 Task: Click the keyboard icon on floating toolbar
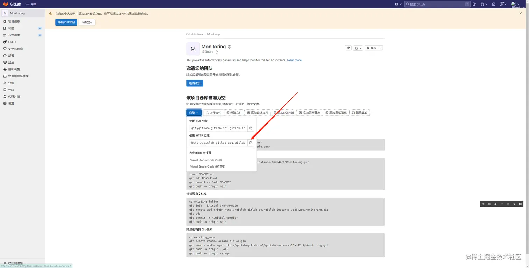click(x=508, y=204)
